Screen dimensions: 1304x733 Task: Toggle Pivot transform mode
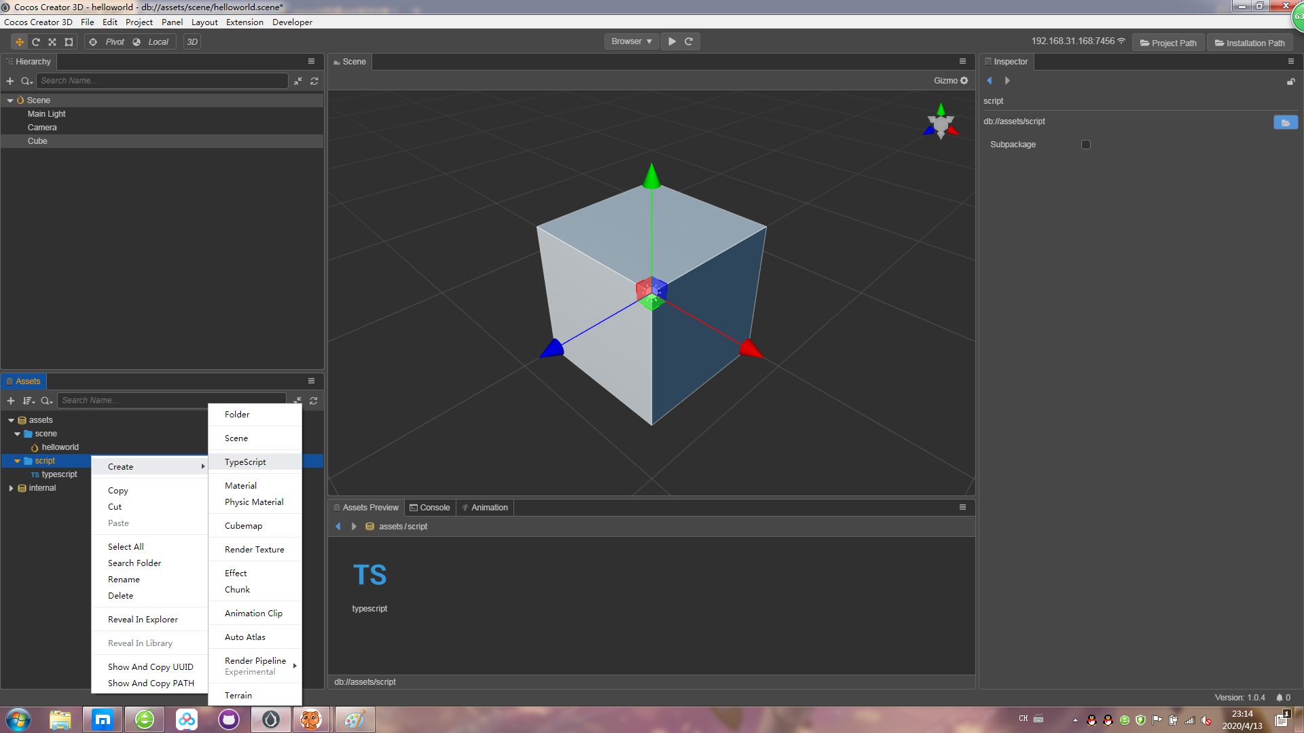[107, 42]
